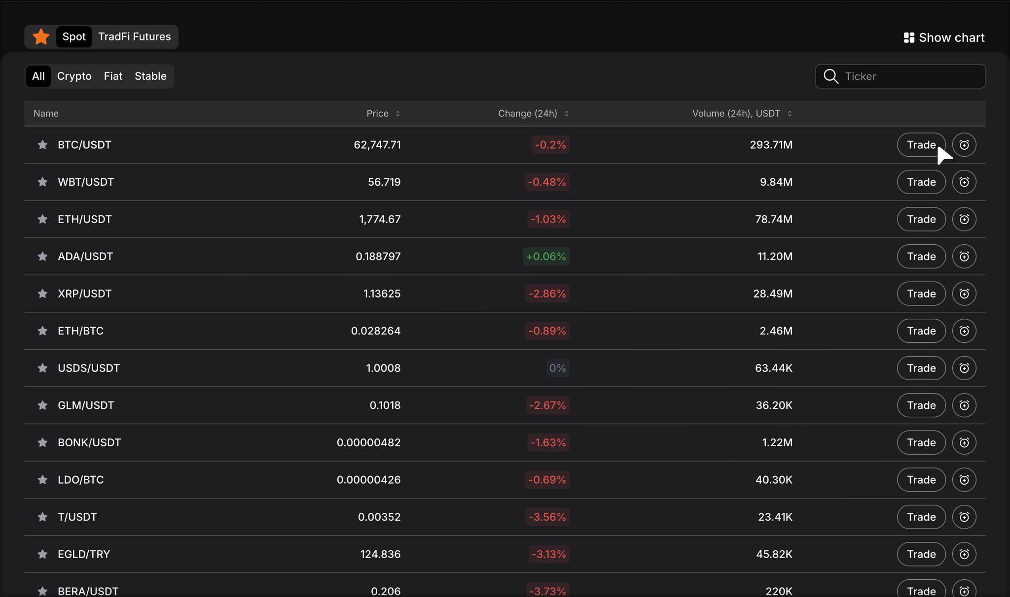Set price alert for BTC/USDT
This screenshot has height=597, width=1010.
pos(964,145)
